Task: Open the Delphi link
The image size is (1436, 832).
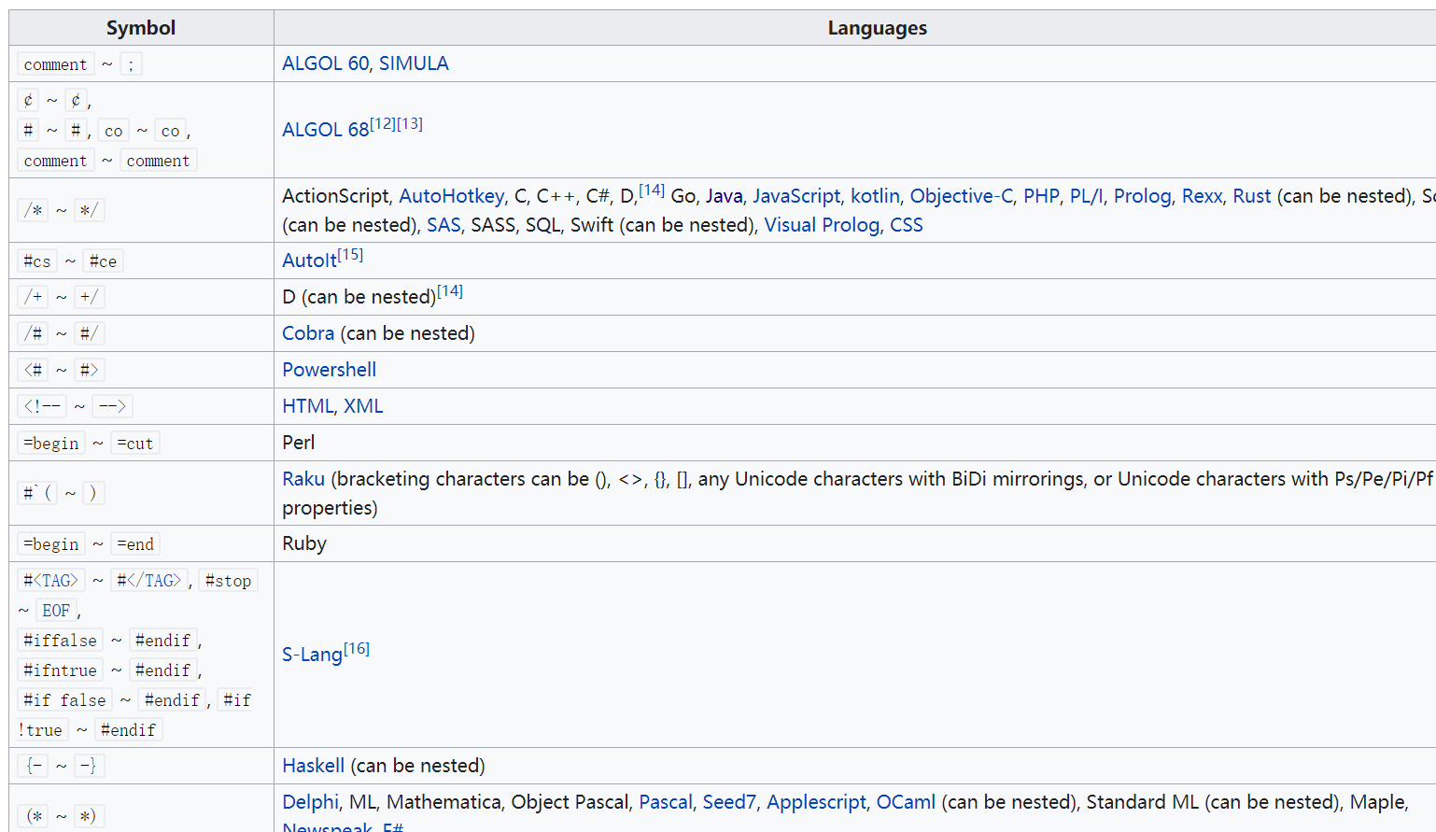Action: (x=311, y=802)
